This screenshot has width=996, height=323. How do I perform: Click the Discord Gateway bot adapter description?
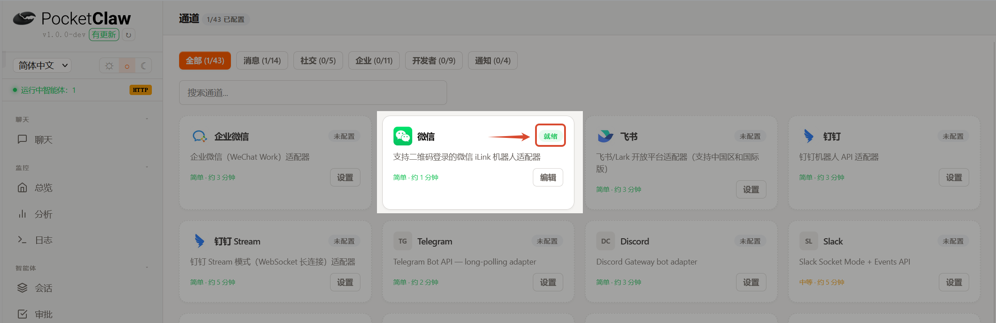pyautogui.click(x=647, y=262)
